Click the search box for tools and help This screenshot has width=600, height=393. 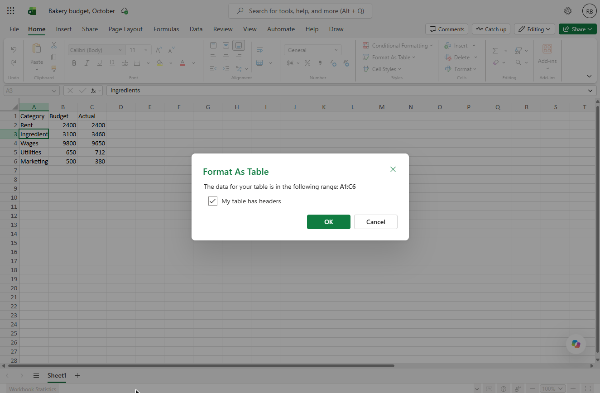[300, 11]
